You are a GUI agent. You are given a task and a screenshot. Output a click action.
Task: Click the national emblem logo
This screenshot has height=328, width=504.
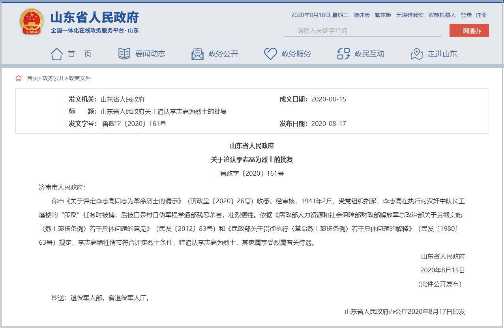coord(32,22)
